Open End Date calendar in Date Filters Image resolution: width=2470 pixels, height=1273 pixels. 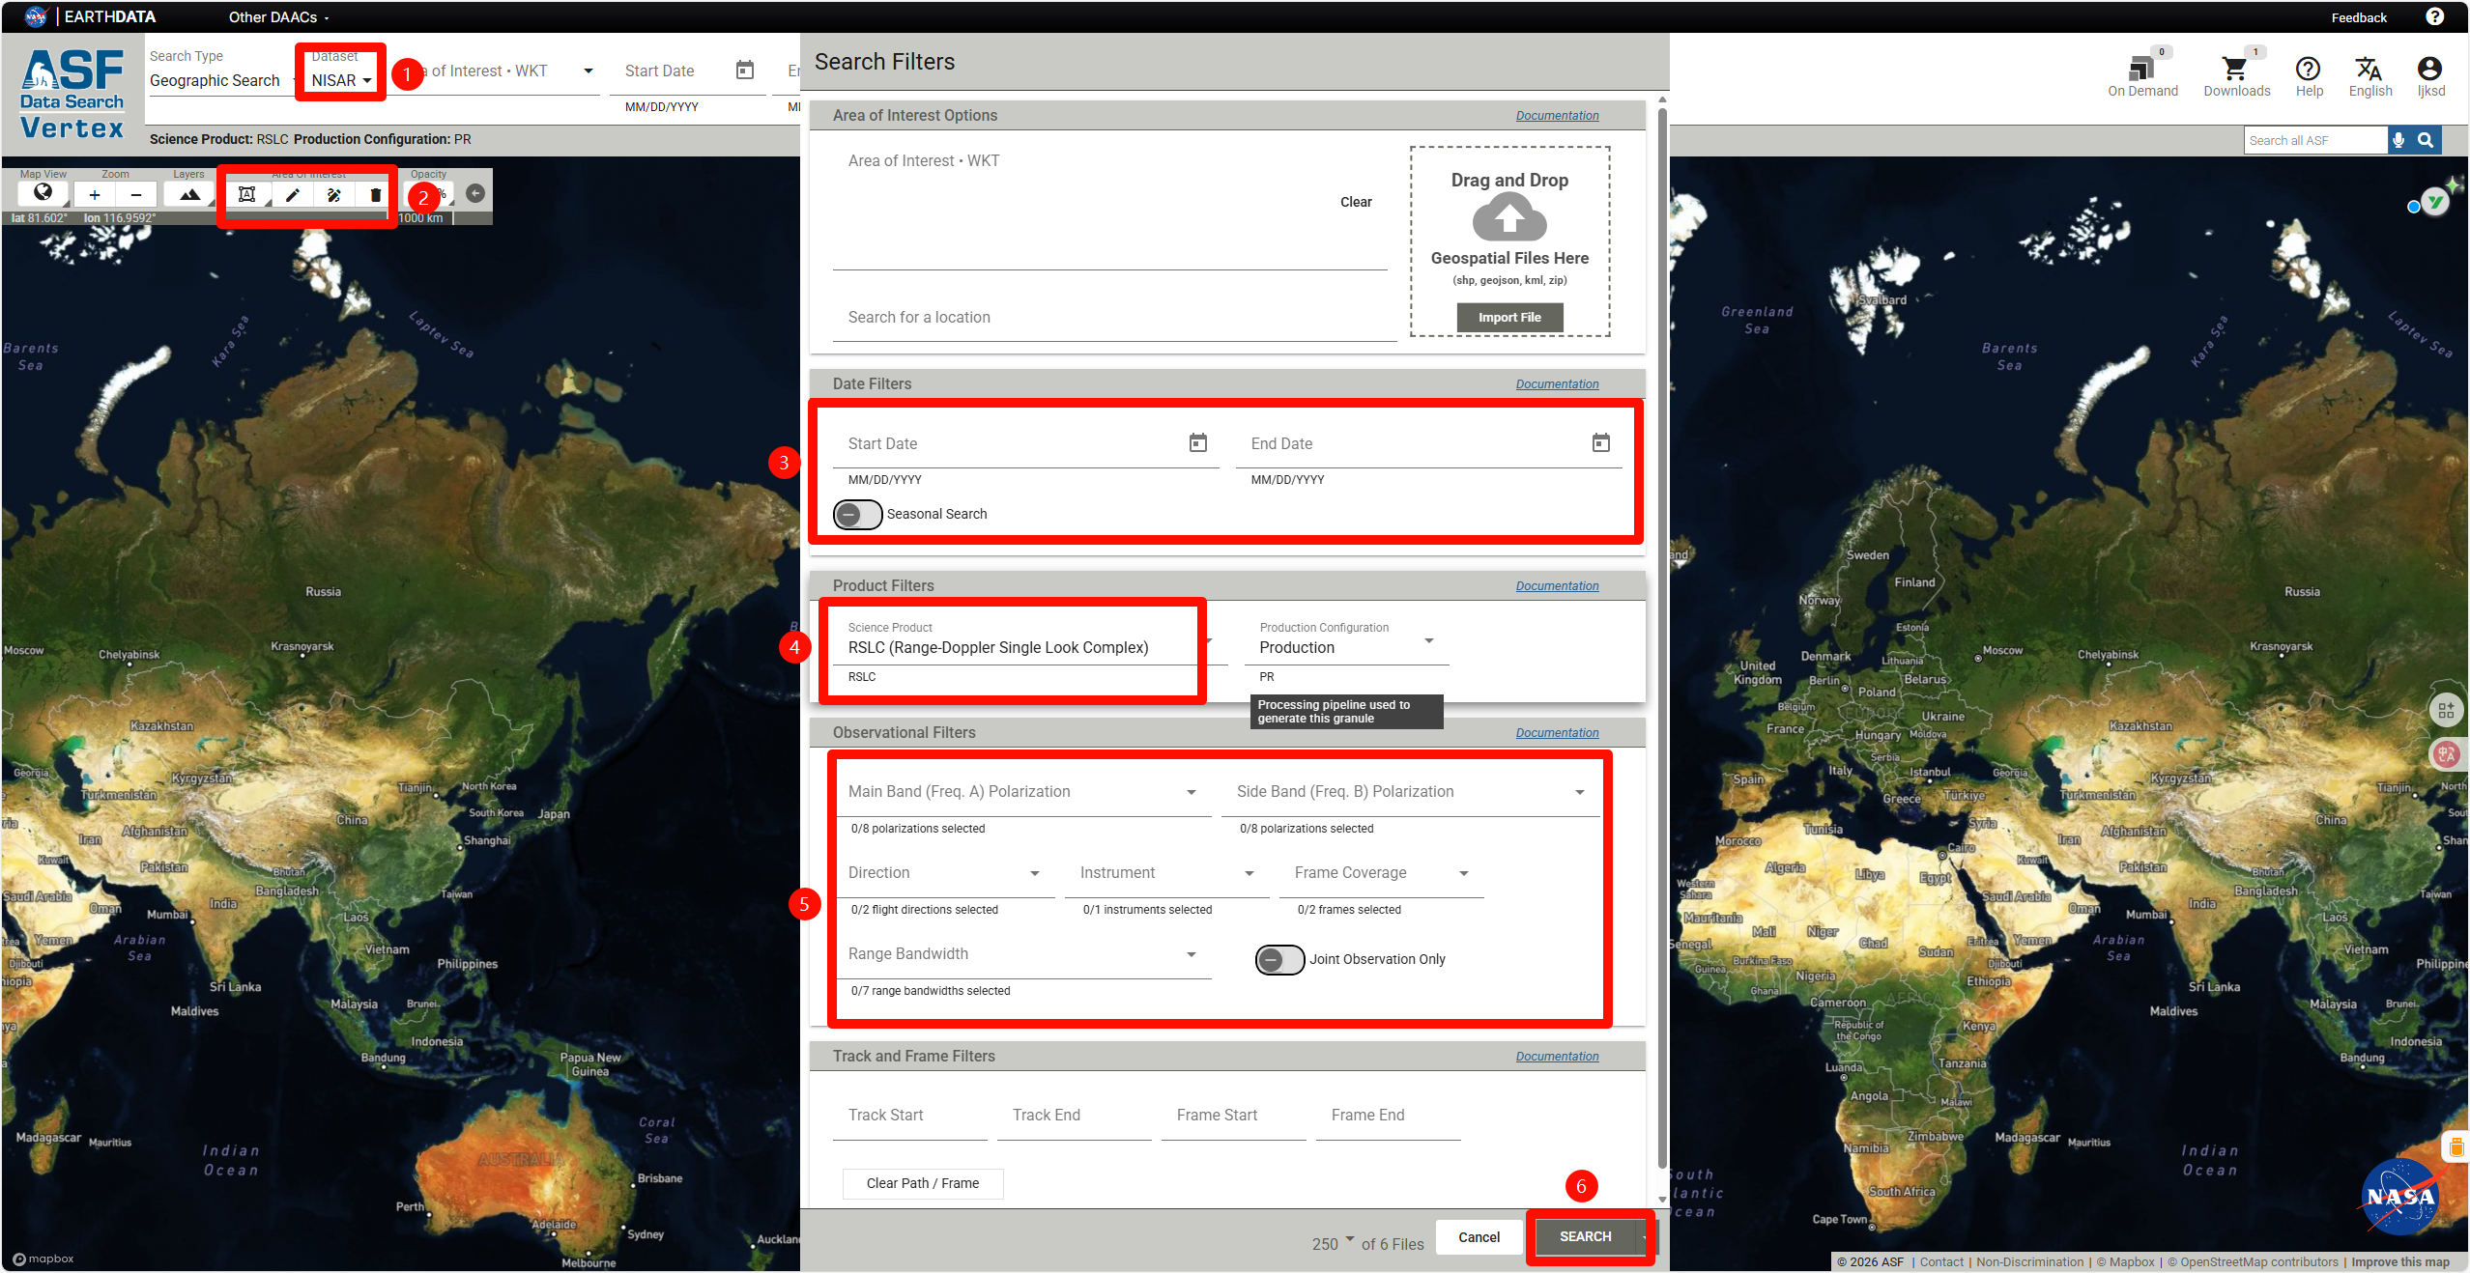pyautogui.click(x=1601, y=442)
